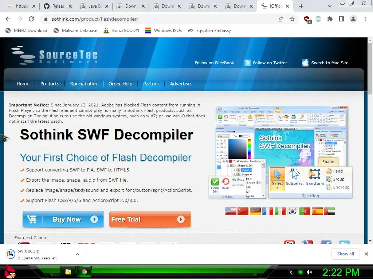373x279 pixels.
Task: Open a new browser tab
Action: point(301,7)
